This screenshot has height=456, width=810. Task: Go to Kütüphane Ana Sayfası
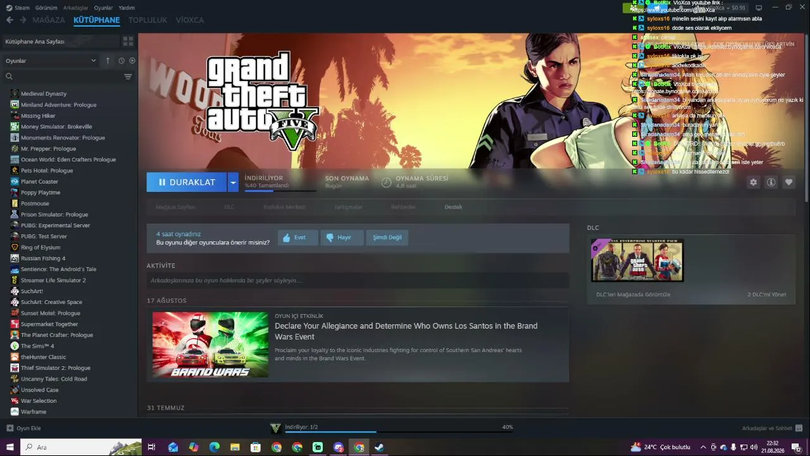pyautogui.click(x=35, y=41)
